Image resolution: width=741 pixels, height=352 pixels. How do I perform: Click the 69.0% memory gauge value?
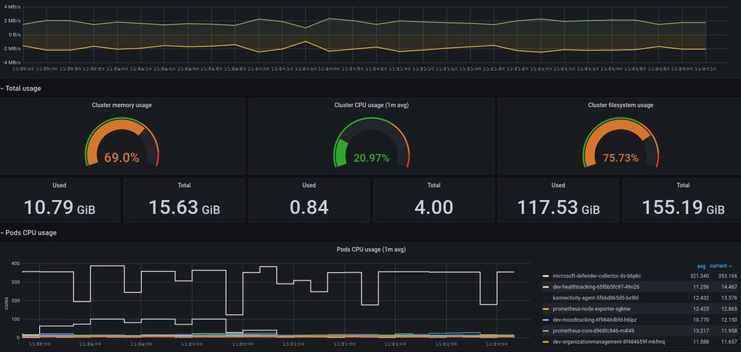[x=122, y=158]
